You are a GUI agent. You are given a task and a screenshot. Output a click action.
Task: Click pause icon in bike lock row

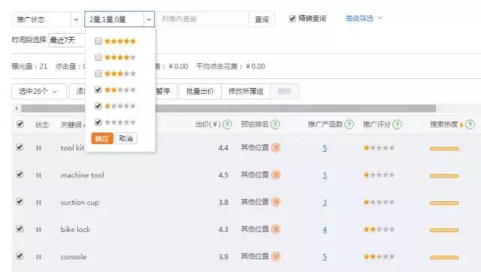point(38,230)
